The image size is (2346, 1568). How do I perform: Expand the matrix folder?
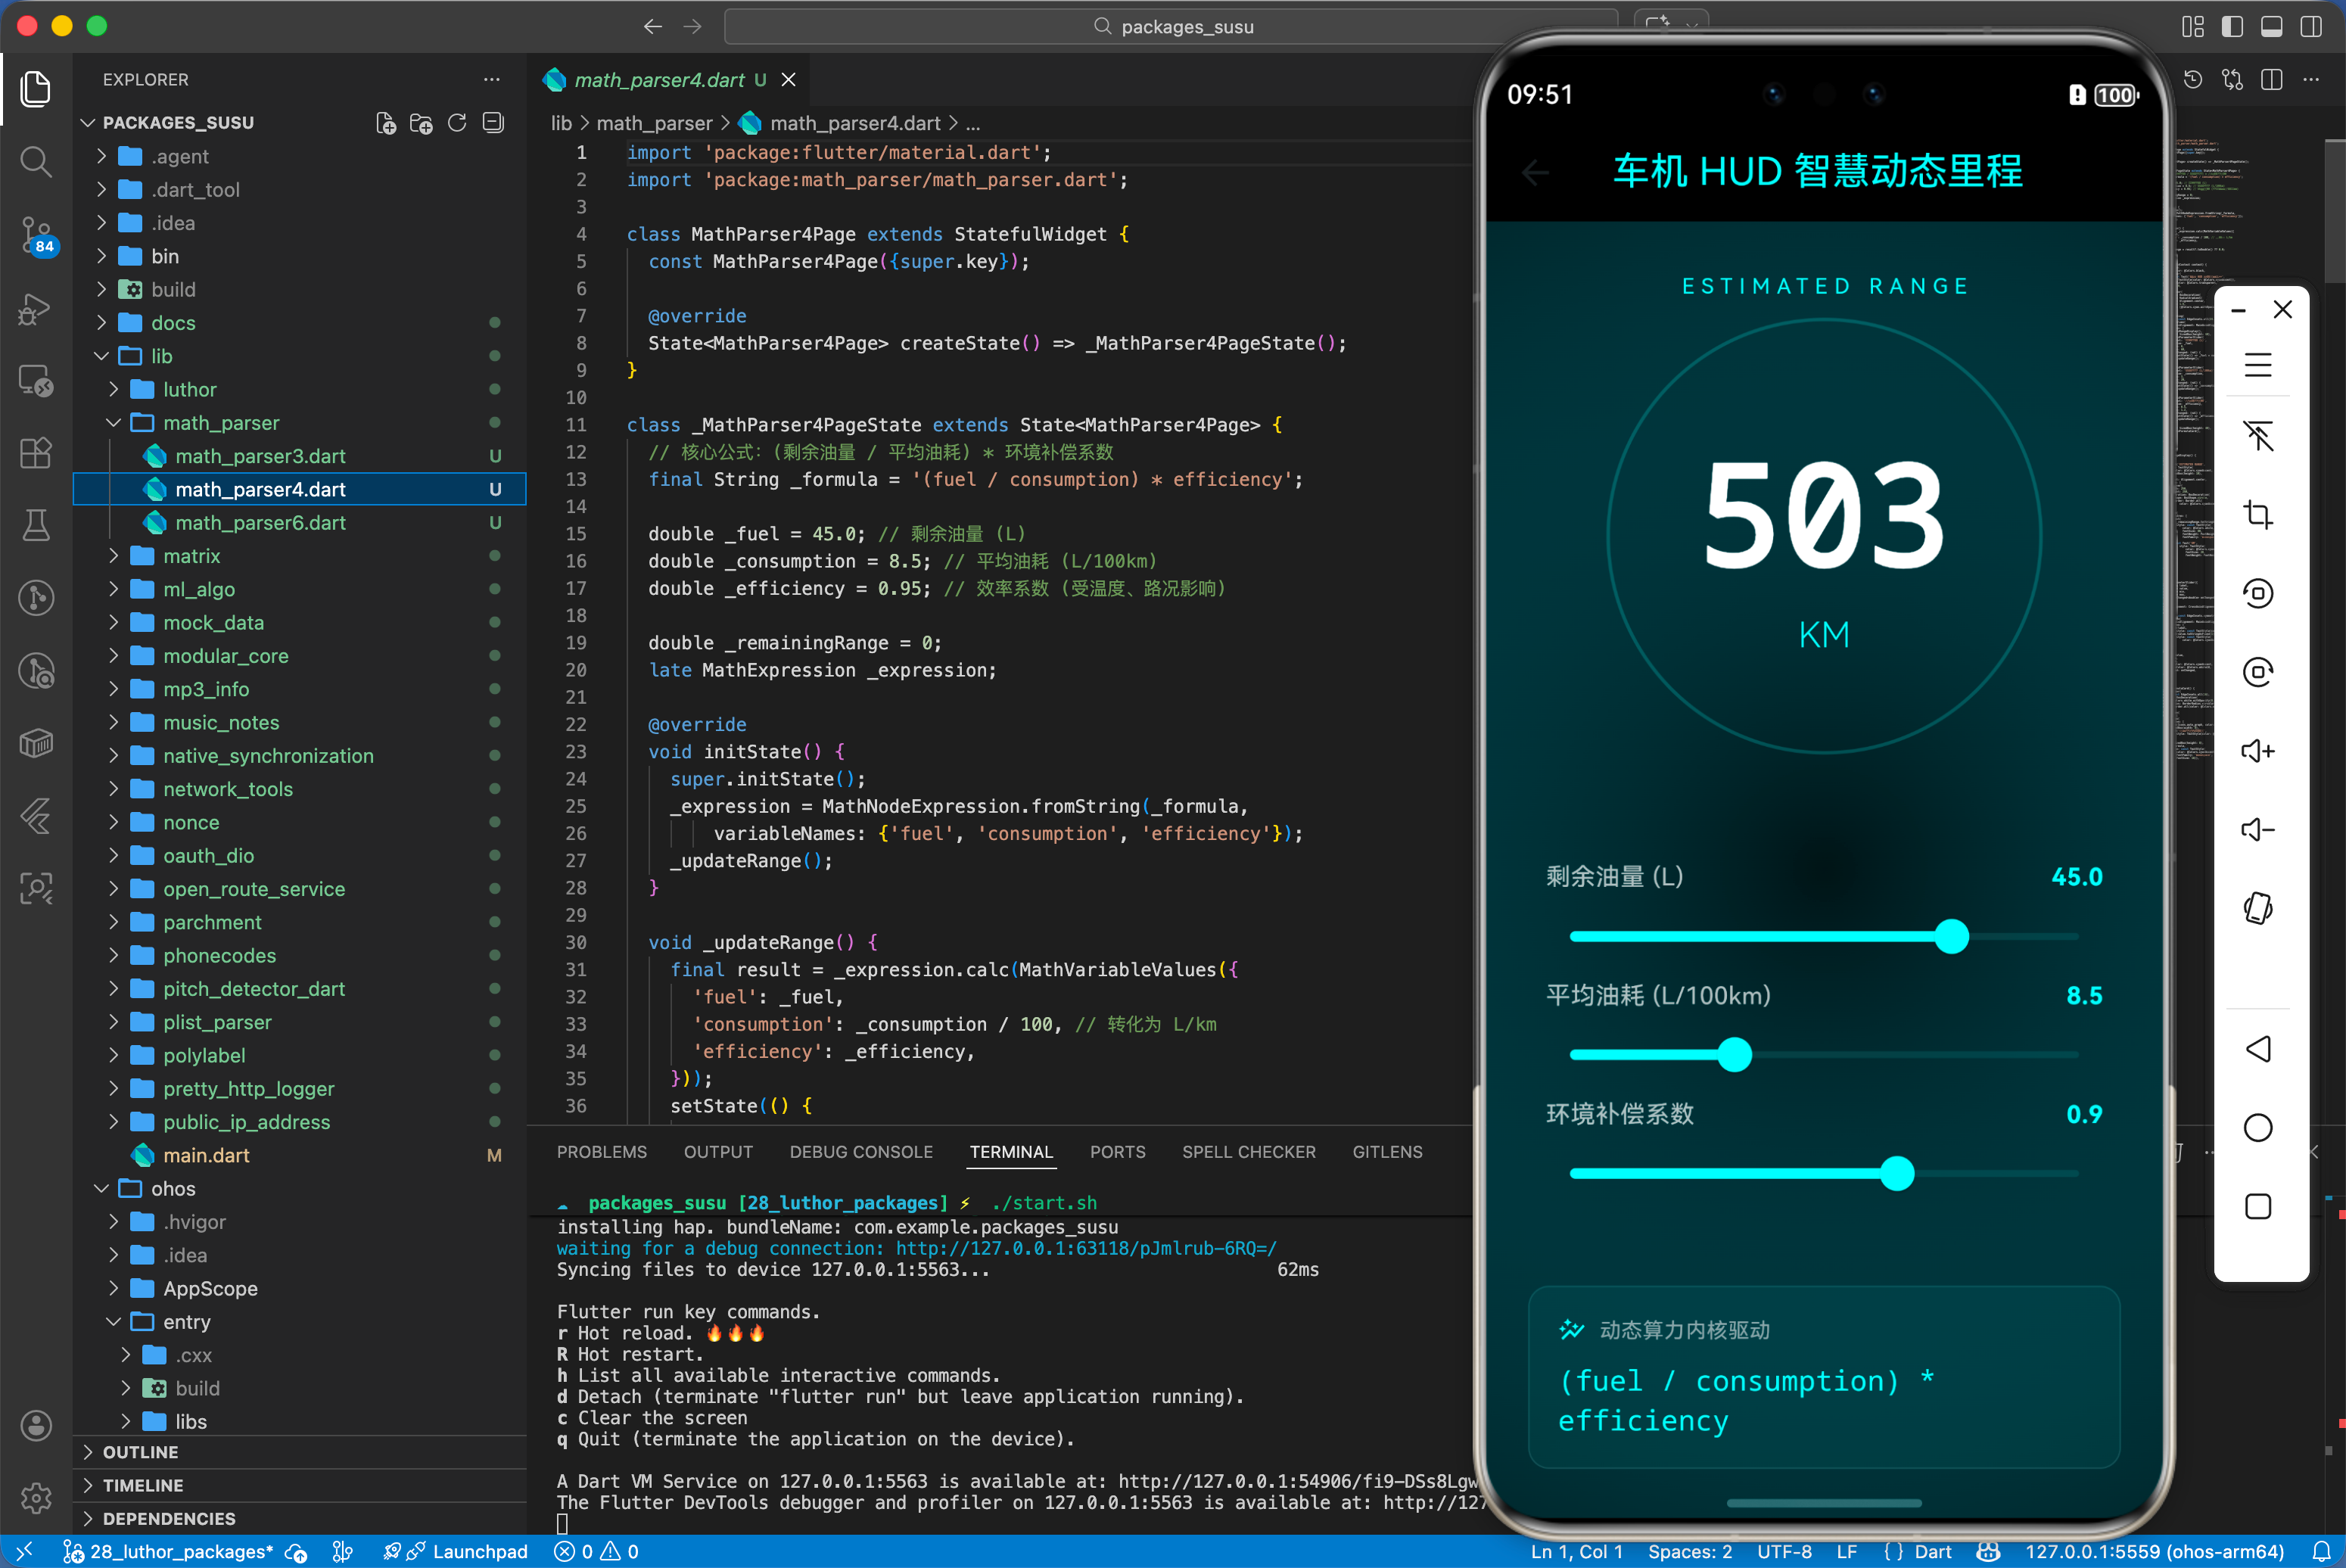[191, 556]
